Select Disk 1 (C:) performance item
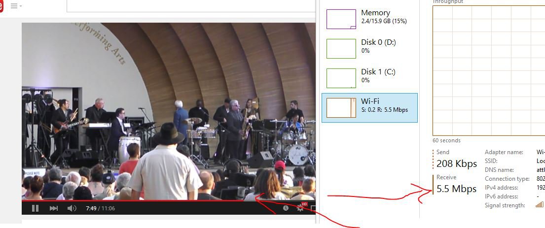 pyautogui.click(x=369, y=78)
